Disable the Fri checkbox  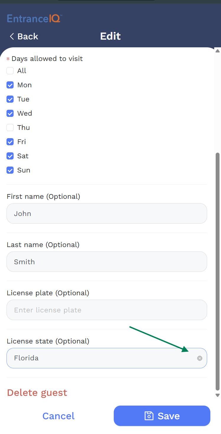[10, 142]
